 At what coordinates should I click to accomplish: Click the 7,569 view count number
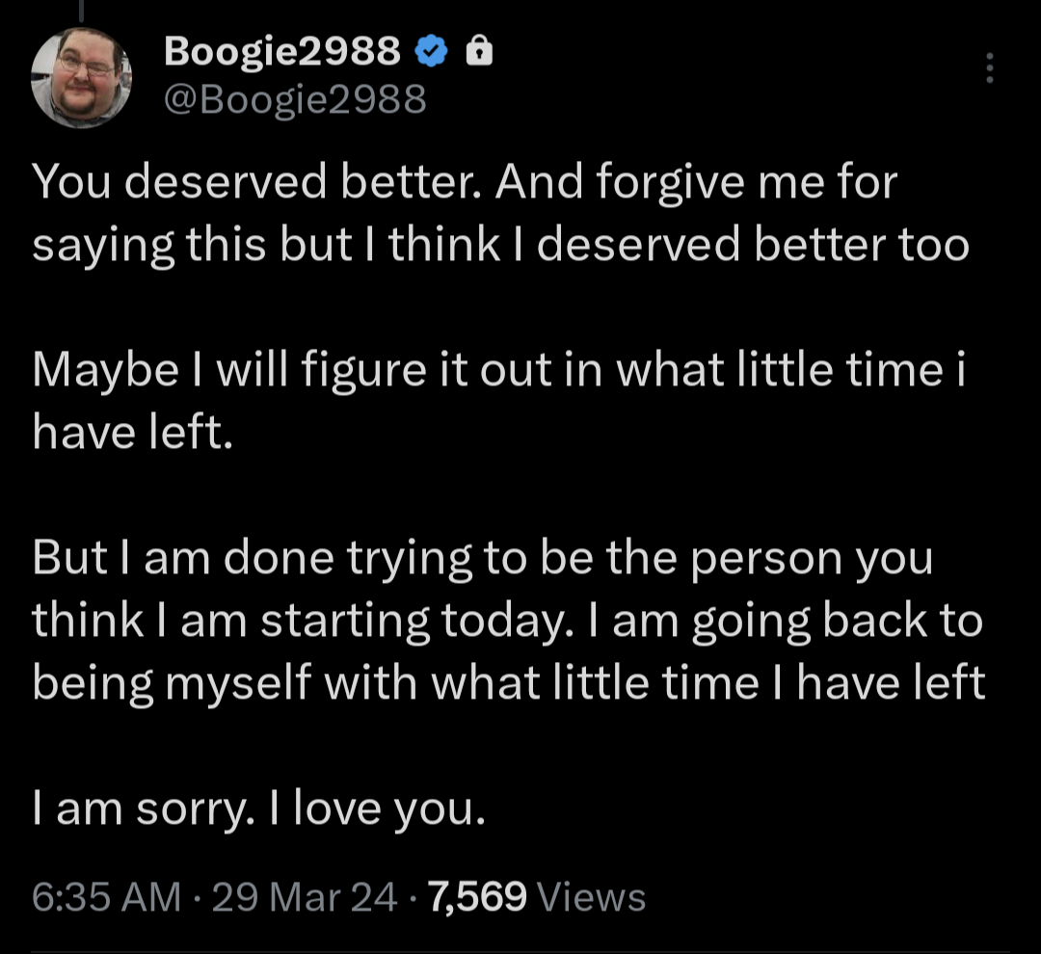coord(478,897)
